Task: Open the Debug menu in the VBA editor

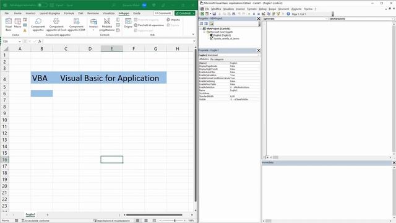Action: [262, 9]
